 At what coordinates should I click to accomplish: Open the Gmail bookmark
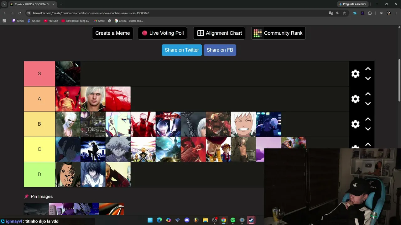pyautogui.click(x=99, y=21)
